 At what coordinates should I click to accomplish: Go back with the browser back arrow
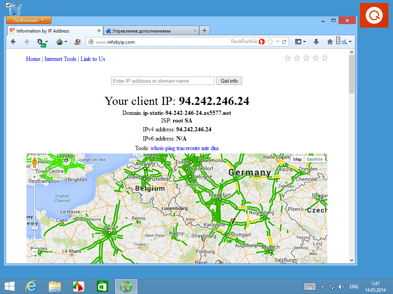point(13,42)
